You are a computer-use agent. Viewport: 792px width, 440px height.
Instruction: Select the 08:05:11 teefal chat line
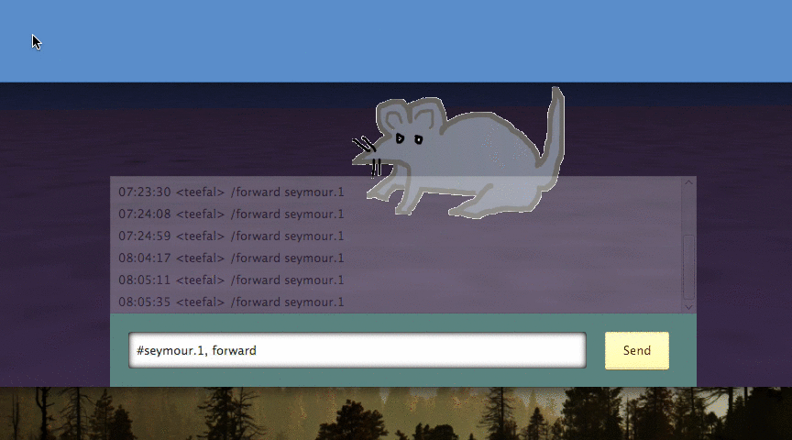(x=231, y=280)
